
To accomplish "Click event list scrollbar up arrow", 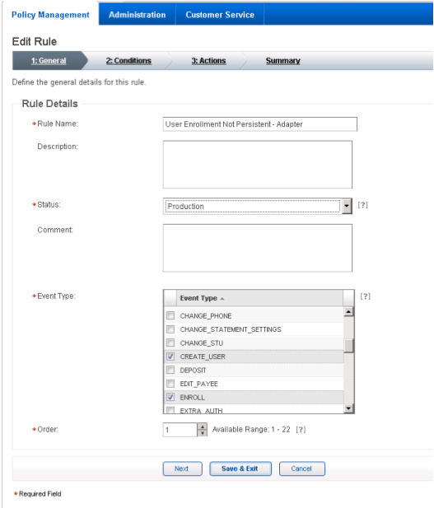I will coord(348,312).
